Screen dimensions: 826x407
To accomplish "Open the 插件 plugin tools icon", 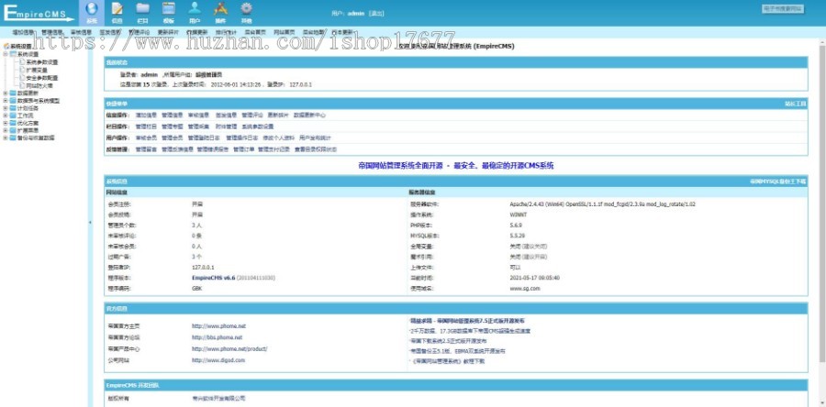I will pos(220,10).
